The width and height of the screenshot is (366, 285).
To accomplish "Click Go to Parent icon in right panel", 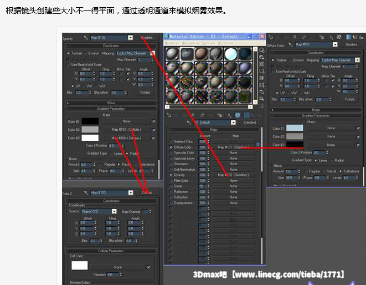I will point(355,37).
